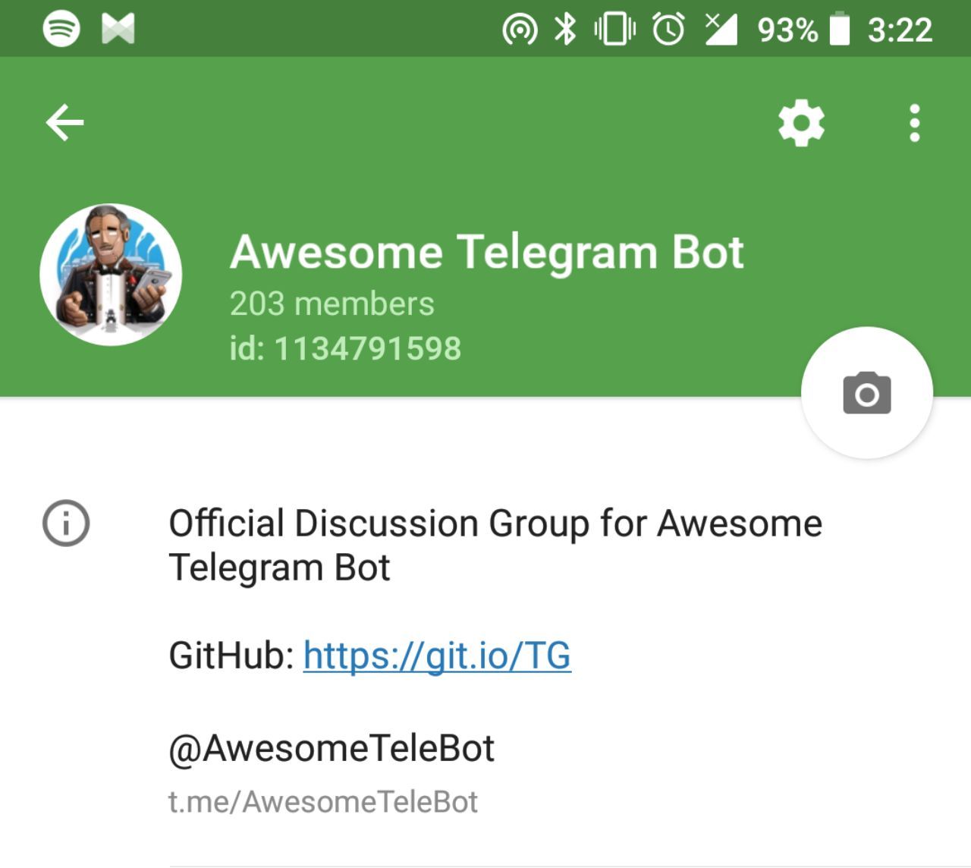
Task: Open the three-dot overflow menu
Action: (915, 123)
